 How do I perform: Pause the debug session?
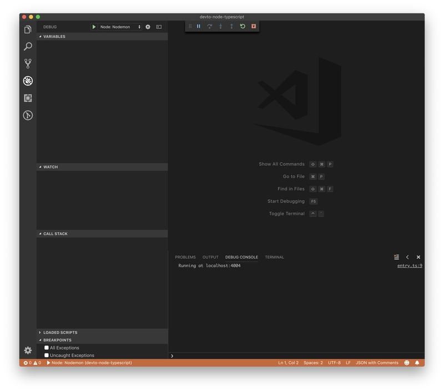coord(199,26)
